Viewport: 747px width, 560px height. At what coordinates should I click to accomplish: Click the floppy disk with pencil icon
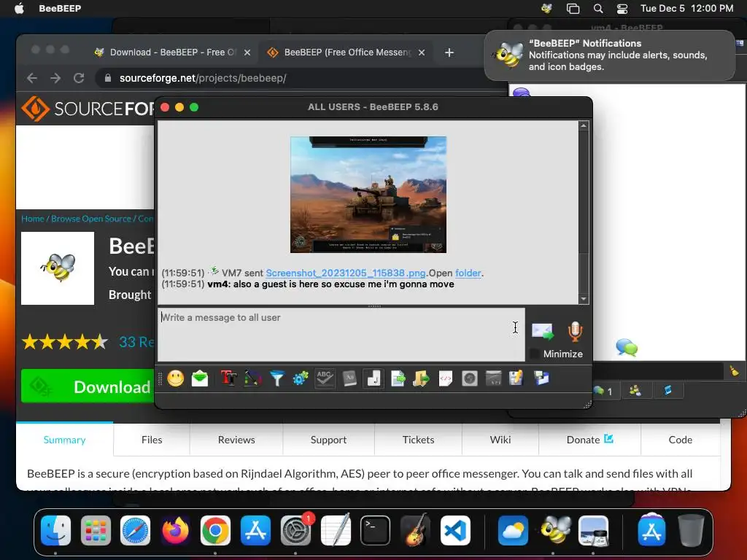coord(516,378)
